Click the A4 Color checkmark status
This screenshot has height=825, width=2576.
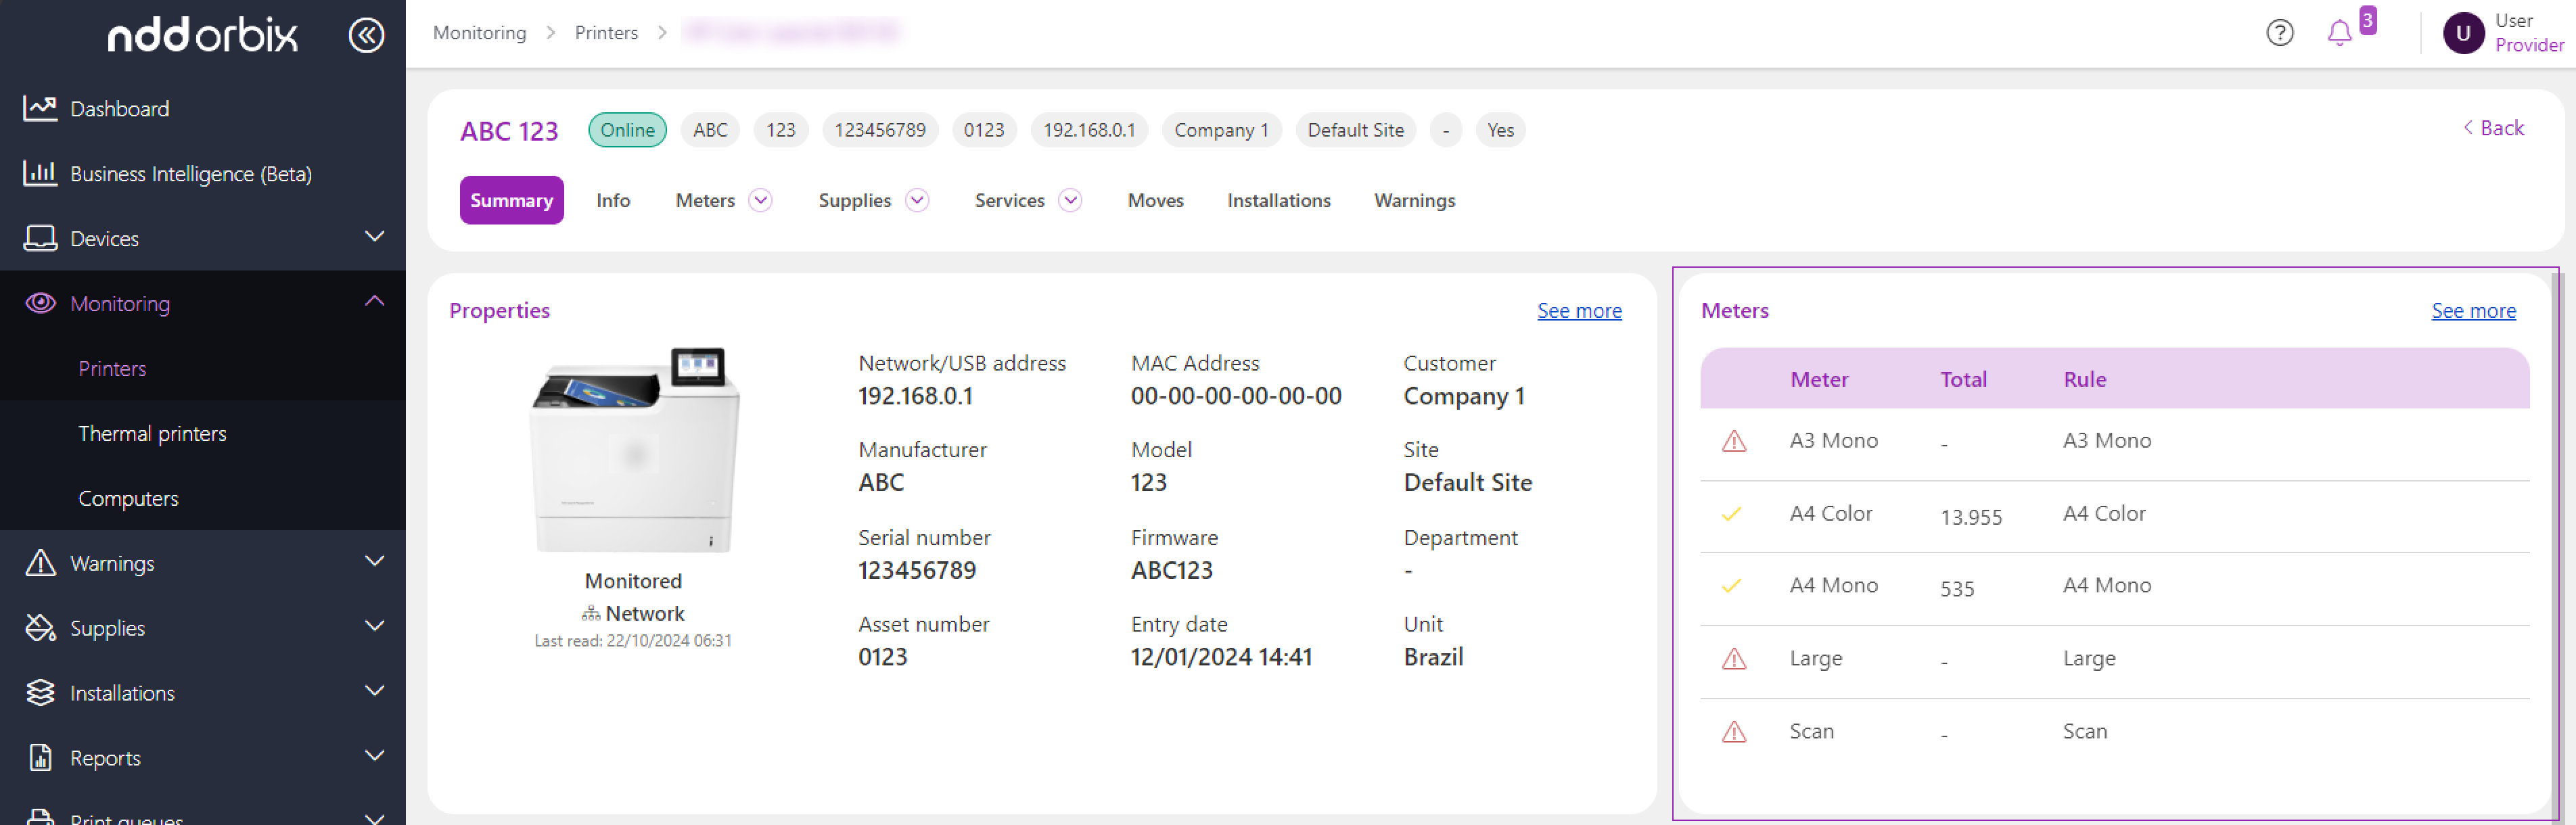1732,514
